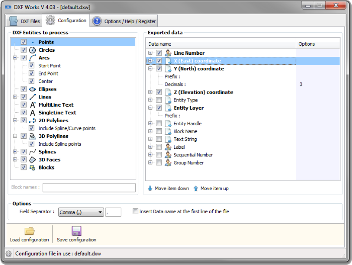Uncheck the Blocks checkbox
Viewport: 352px width, 265px height.
[x=24, y=167]
